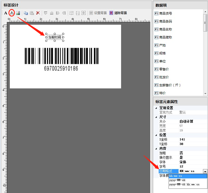Click the 大小 value 自动计算
Screen dimensions: 208x193
(x=186, y=121)
